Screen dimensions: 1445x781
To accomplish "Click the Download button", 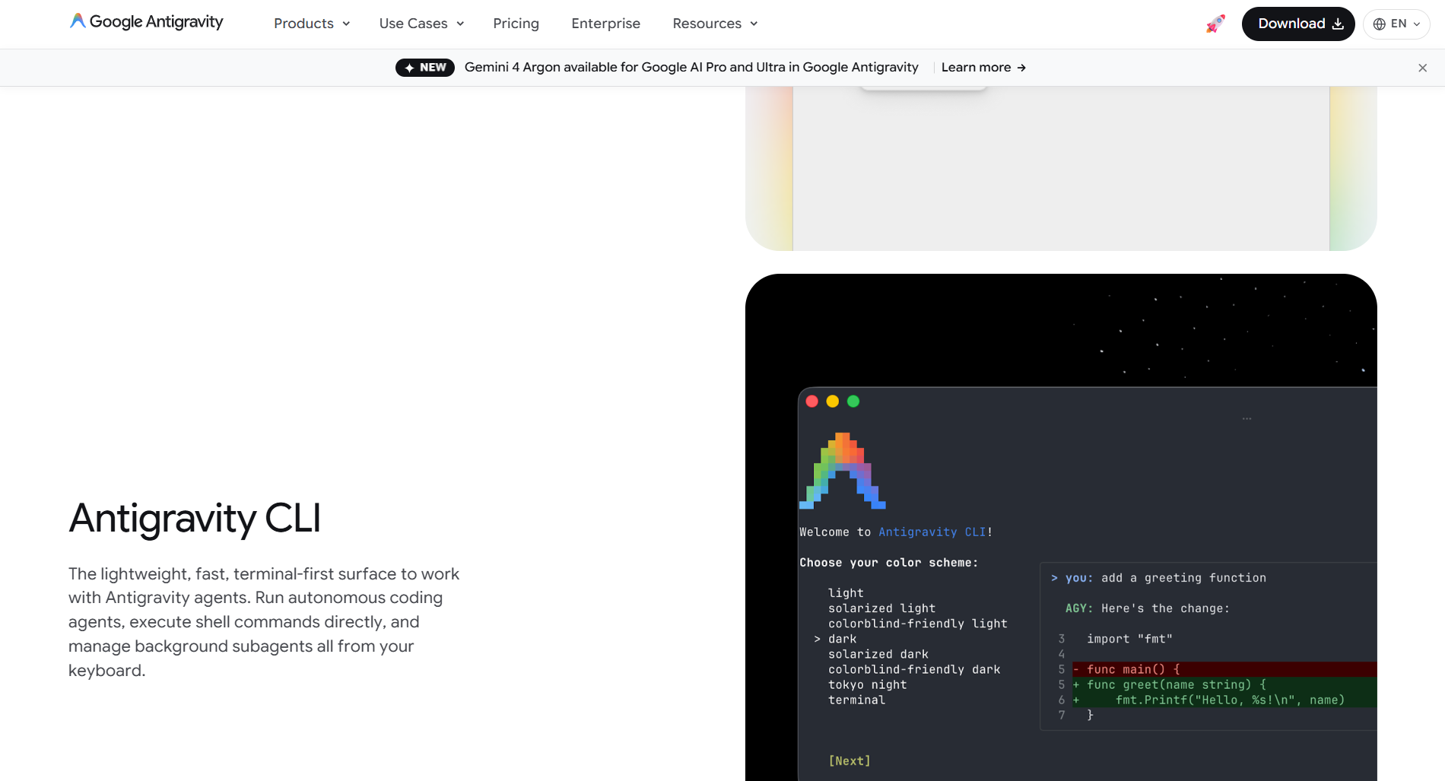I will [1298, 24].
